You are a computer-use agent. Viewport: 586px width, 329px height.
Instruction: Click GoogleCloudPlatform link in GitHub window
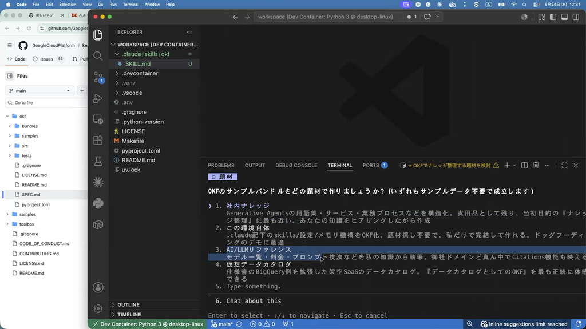click(53, 46)
